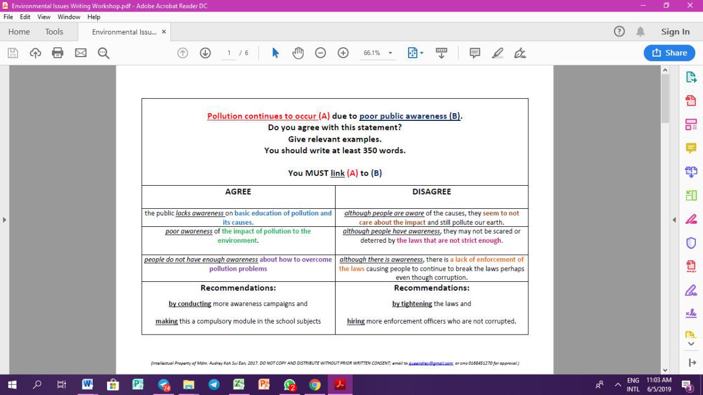Select the Environmental Issu... document tab
The height and width of the screenshot is (395, 703).
point(124,32)
